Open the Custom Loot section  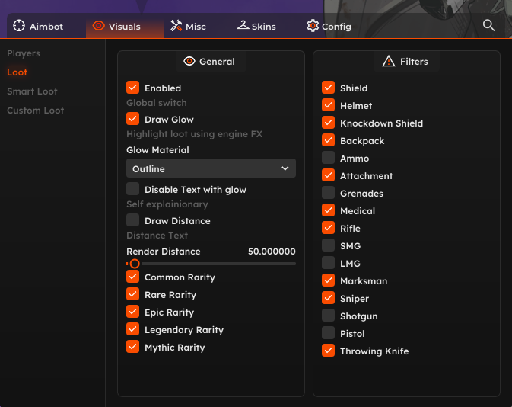pos(35,111)
